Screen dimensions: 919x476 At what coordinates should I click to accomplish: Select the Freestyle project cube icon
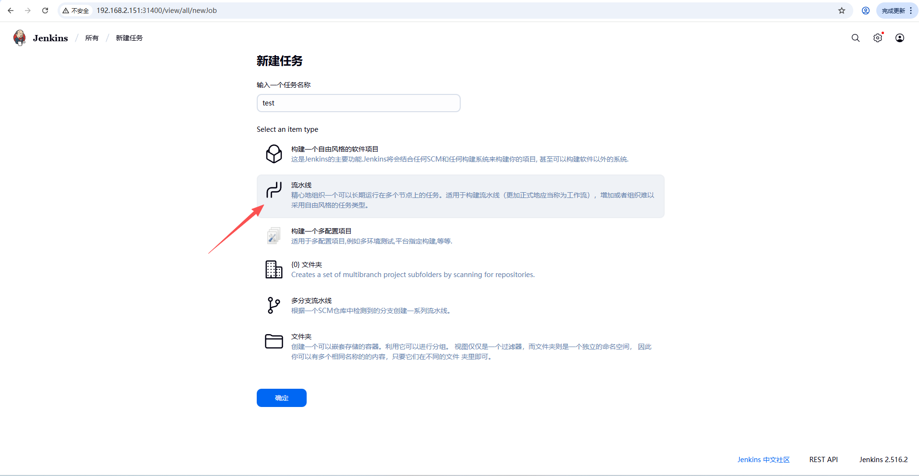tap(274, 154)
